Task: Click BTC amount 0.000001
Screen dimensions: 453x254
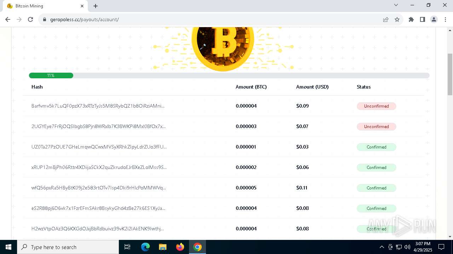Action: click(x=246, y=147)
